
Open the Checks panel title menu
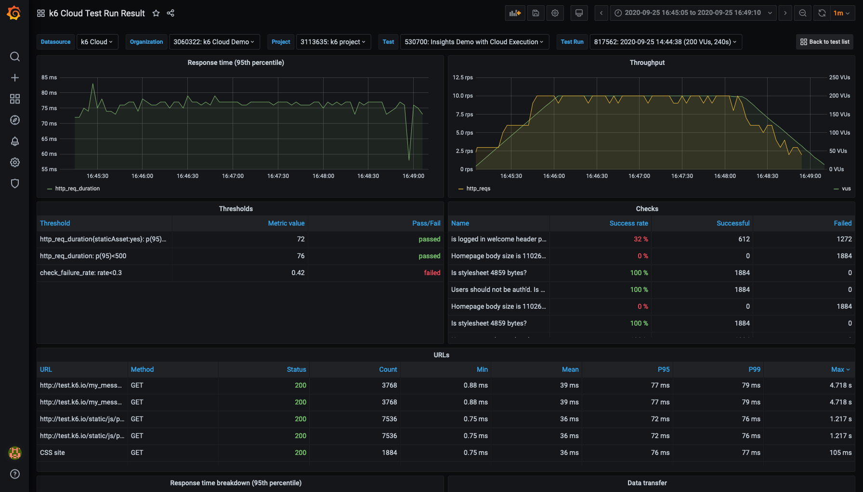coord(647,209)
